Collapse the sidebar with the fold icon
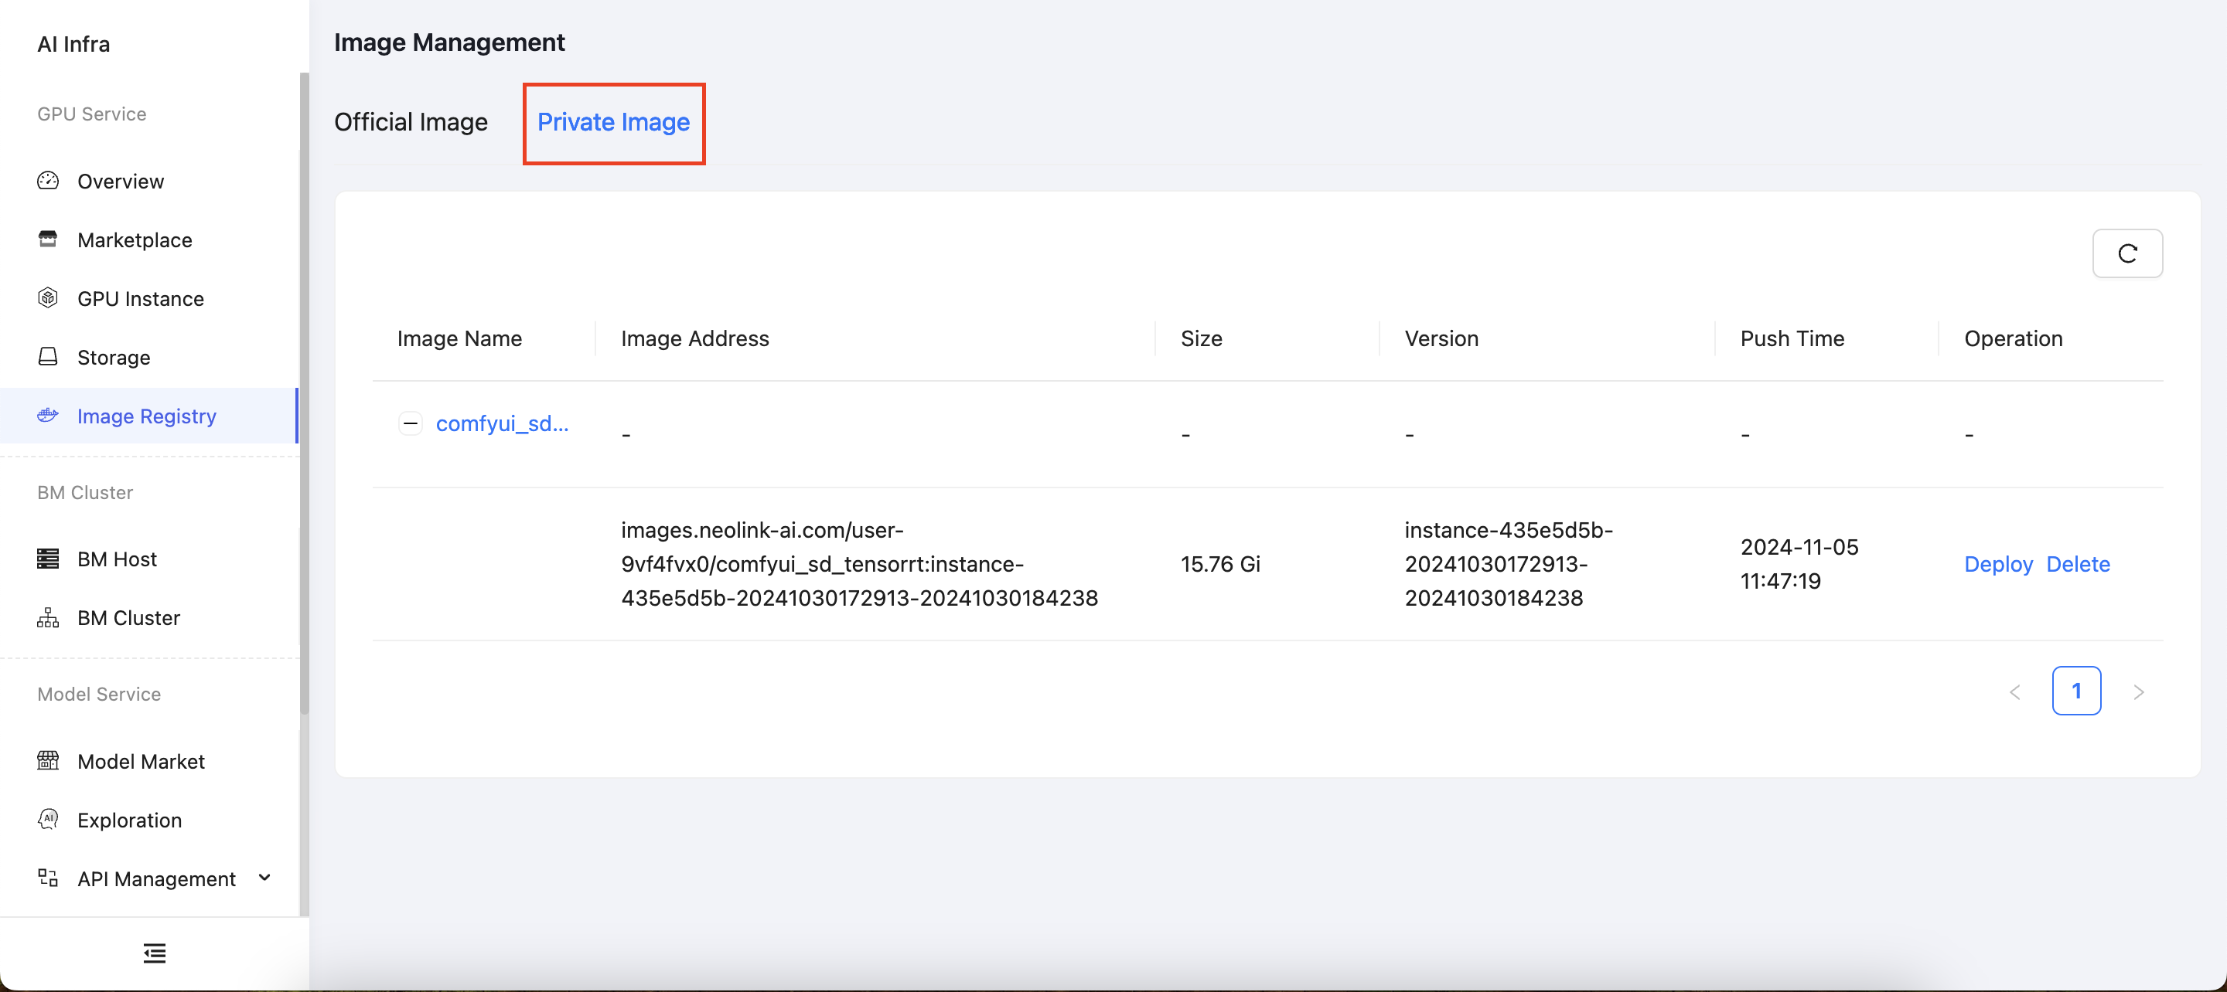The height and width of the screenshot is (992, 2227). 155,953
